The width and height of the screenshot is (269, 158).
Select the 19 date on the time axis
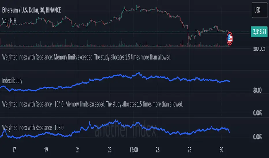pos(46,150)
